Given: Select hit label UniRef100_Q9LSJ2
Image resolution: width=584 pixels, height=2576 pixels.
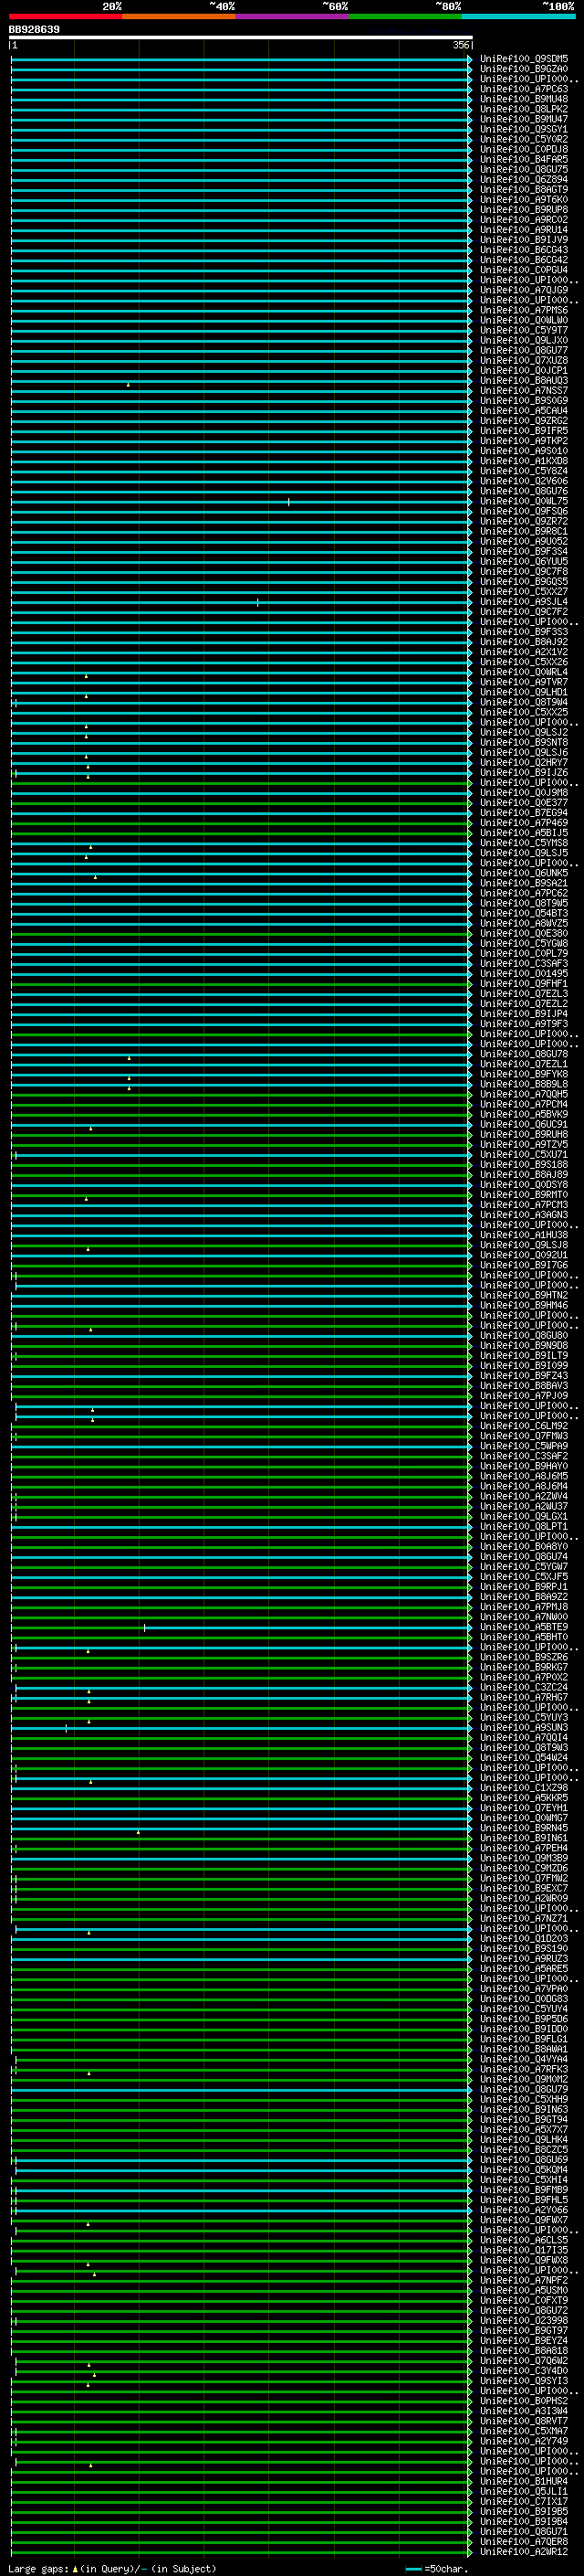Looking at the screenshot, I should point(524,732).
